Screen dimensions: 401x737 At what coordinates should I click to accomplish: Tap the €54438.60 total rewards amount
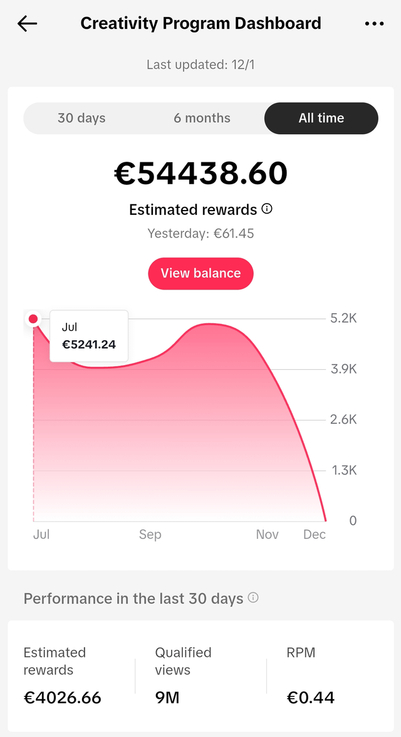click(x=200, y=174)
